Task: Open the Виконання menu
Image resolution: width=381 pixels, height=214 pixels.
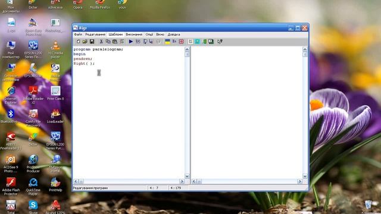Action: pos(134,34)
